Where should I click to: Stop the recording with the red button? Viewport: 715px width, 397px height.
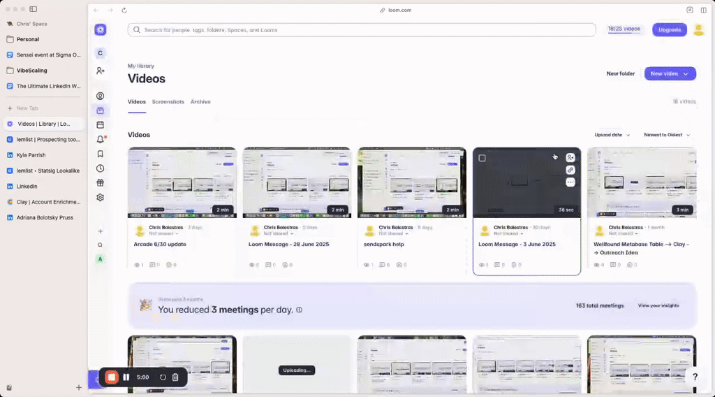pos(111,377)
